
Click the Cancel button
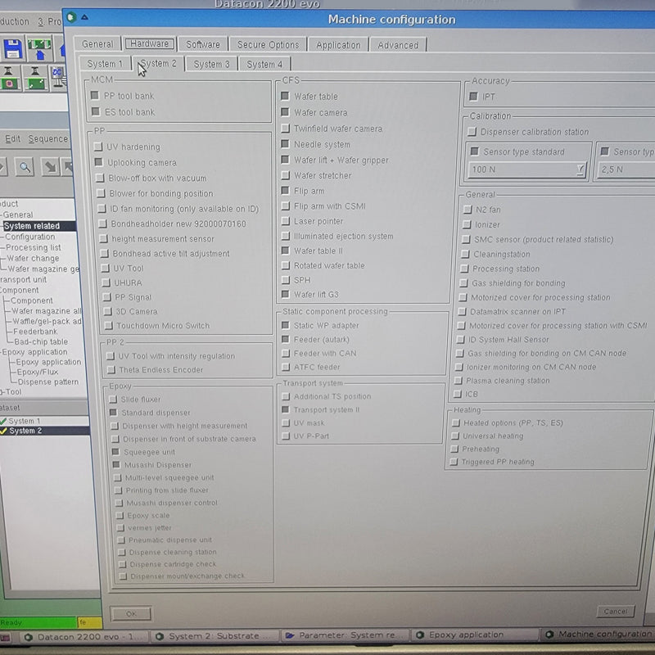[x=616, y=611]
